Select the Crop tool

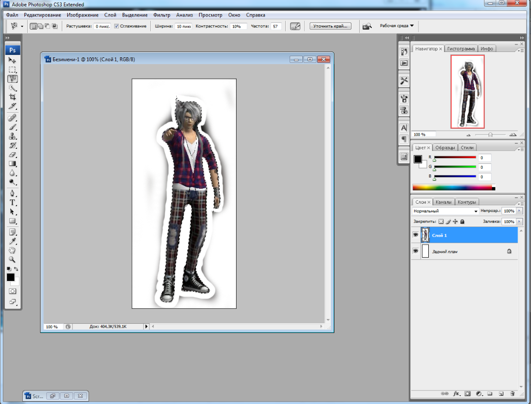(x=13, y=97)
